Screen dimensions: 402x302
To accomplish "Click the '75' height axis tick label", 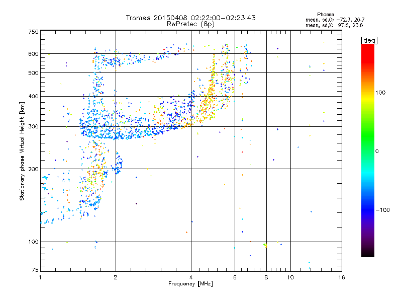I will (35, 270).
